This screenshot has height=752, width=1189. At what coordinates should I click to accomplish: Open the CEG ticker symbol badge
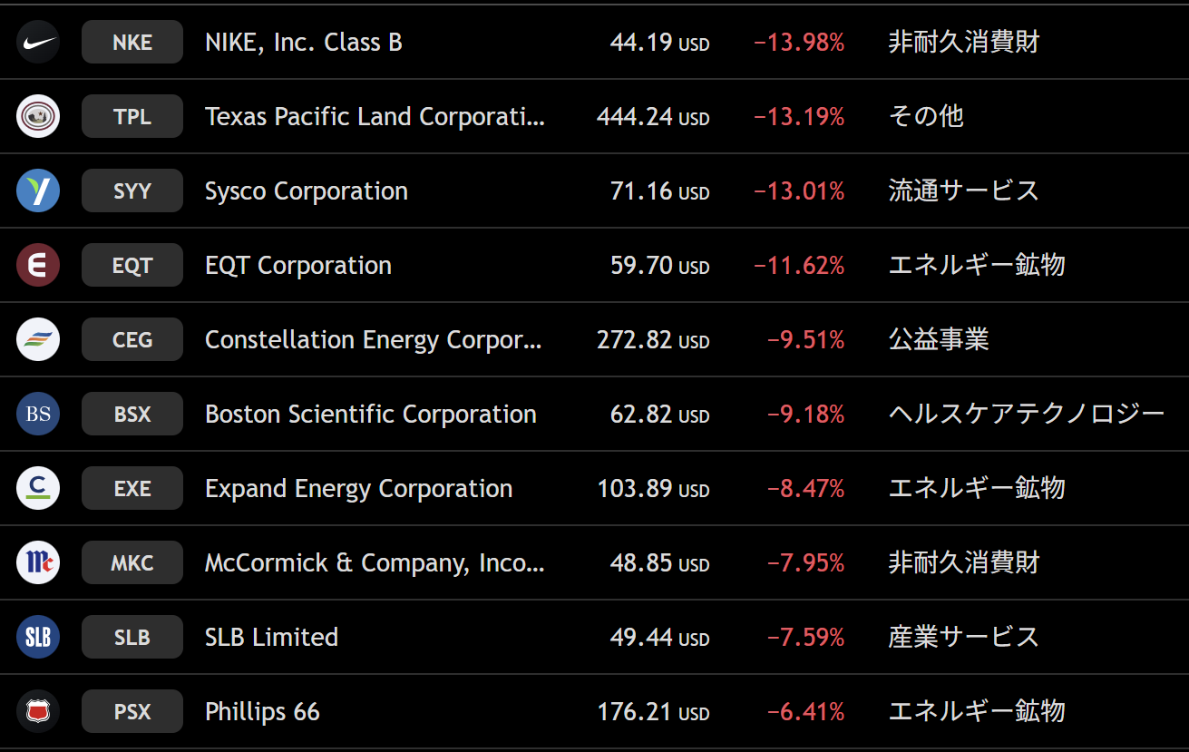pos(132,340)
